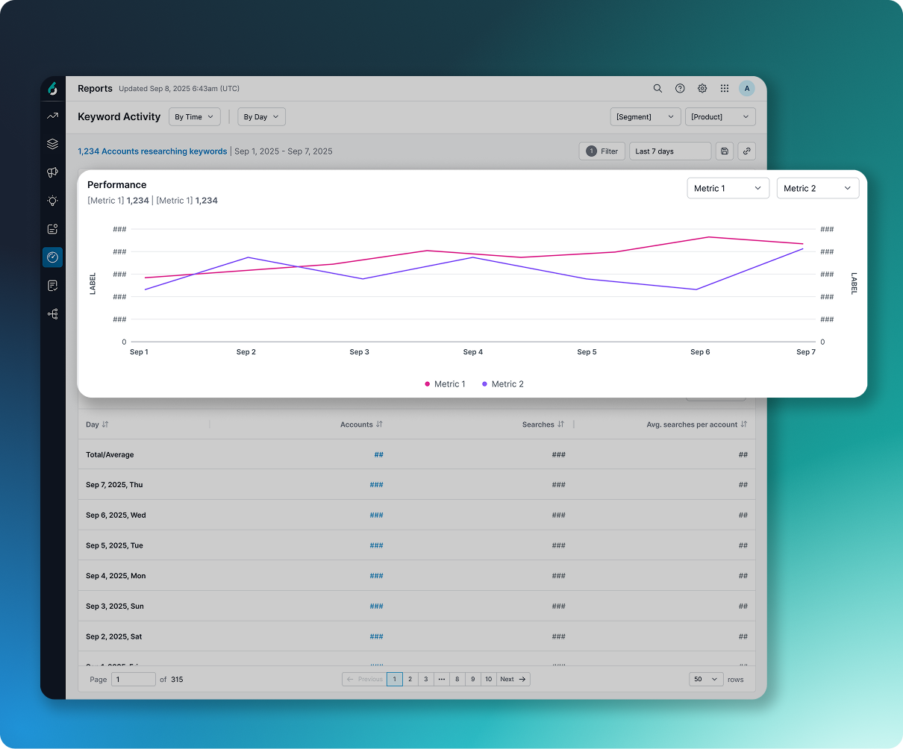
Task: Click the 'Performance' chart title
Action: point(117,184)
